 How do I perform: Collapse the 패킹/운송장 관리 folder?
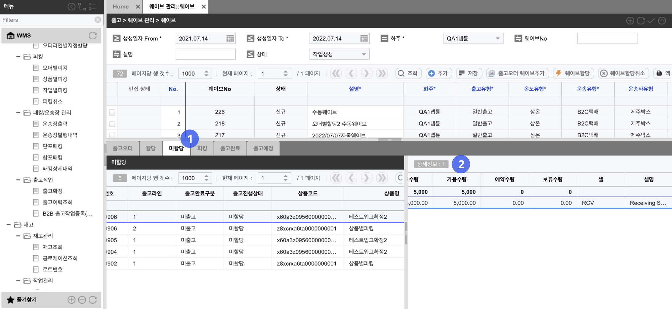point(18,113)
